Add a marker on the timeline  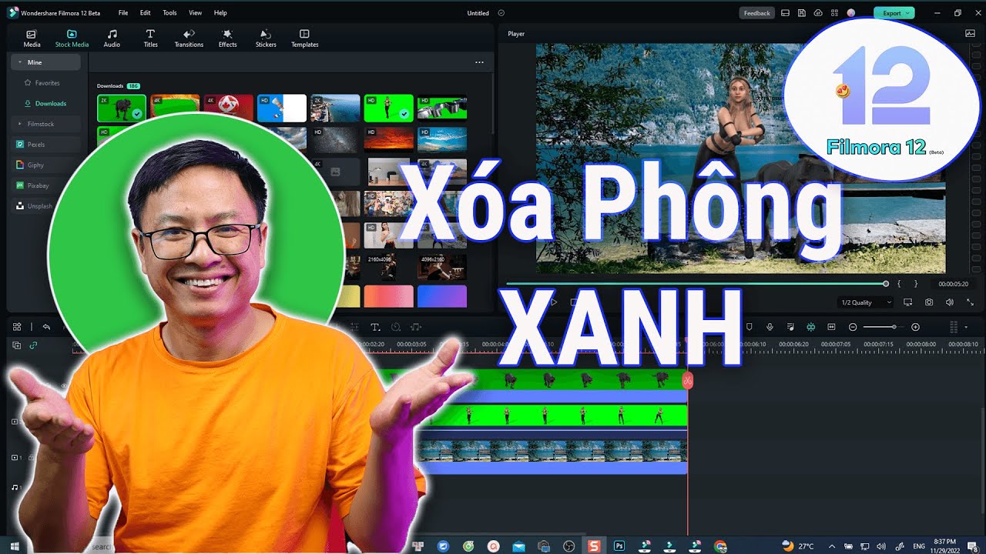[749, 327]
